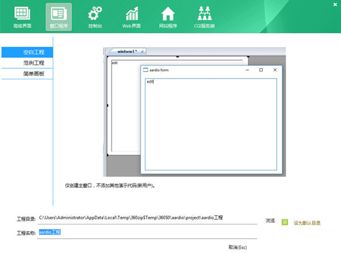Click winform1 tab in preview
The height and width of the screenshot is (253, 341).
click(127, 51)
